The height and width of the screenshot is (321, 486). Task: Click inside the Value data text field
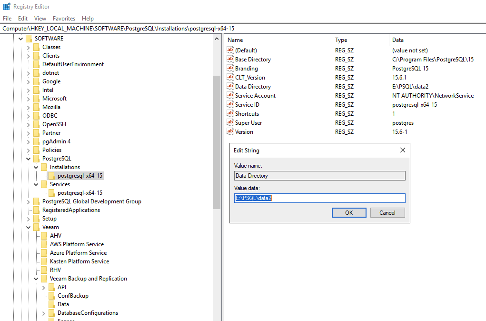[x=319, y=198]
